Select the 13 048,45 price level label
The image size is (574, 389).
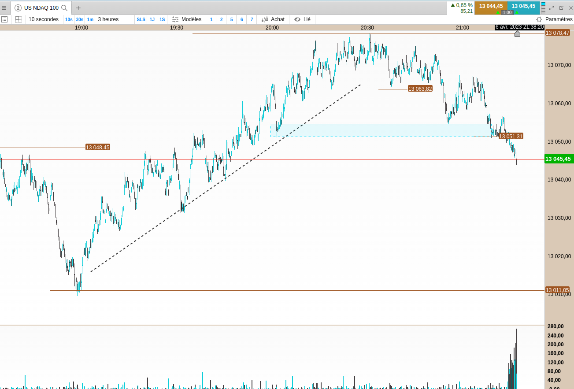(x=98, y=148)
